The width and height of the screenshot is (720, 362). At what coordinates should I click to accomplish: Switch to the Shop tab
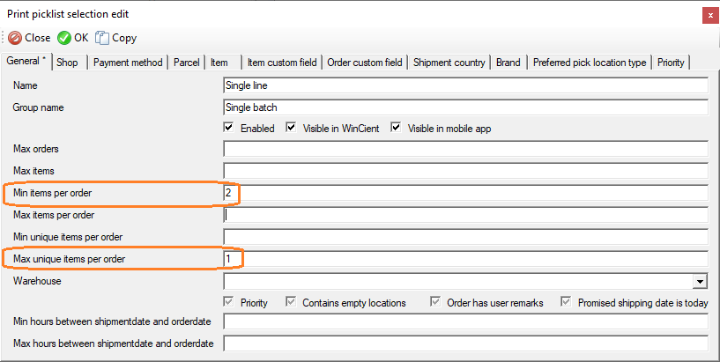point(68,63)
